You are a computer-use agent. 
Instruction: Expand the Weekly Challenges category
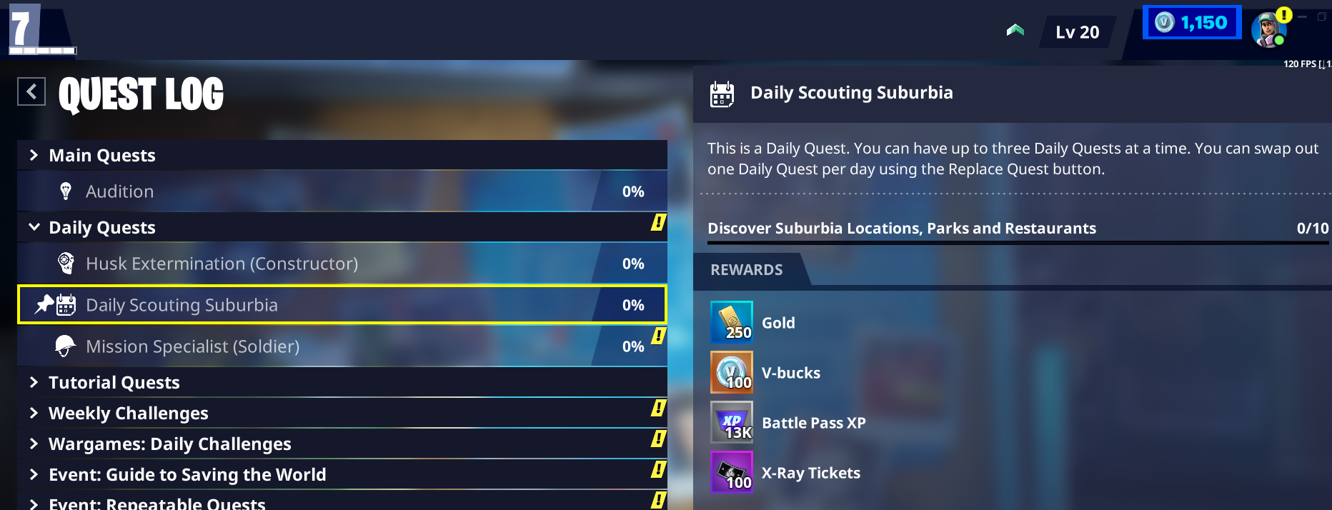(x=34, y=413)
